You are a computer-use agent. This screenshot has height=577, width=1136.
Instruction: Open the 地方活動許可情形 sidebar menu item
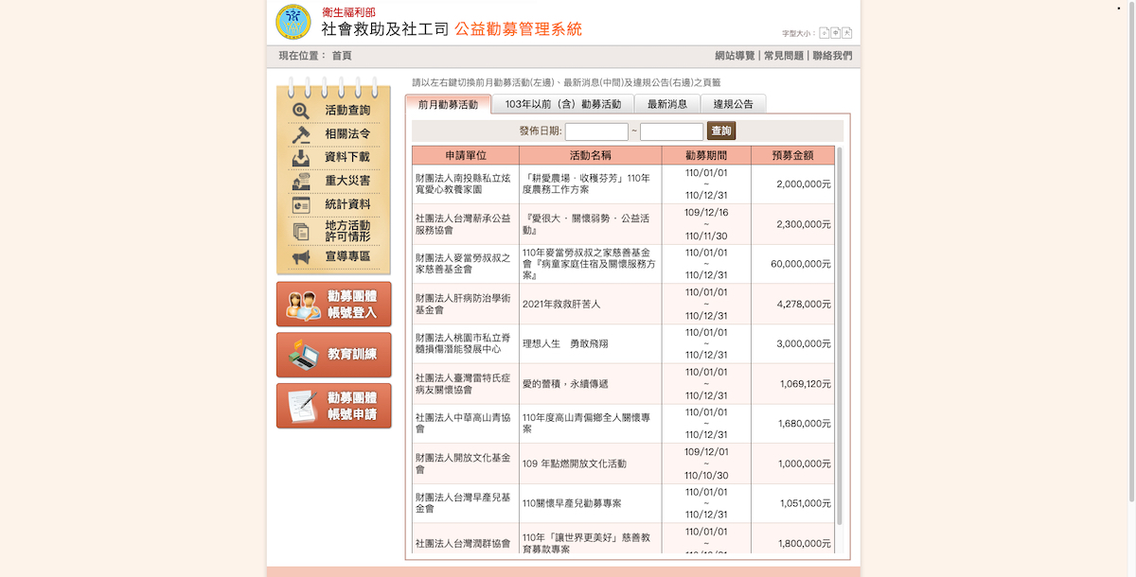[x=347, y=231]
